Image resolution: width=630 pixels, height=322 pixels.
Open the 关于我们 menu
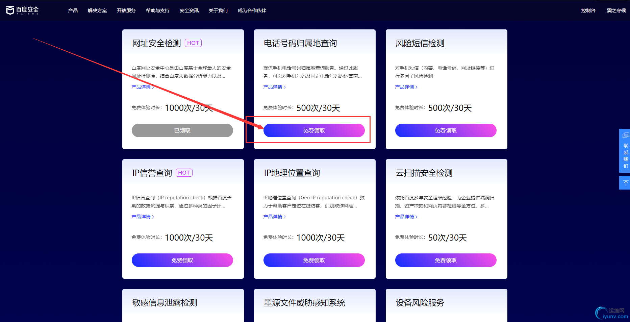coord(218,10)
